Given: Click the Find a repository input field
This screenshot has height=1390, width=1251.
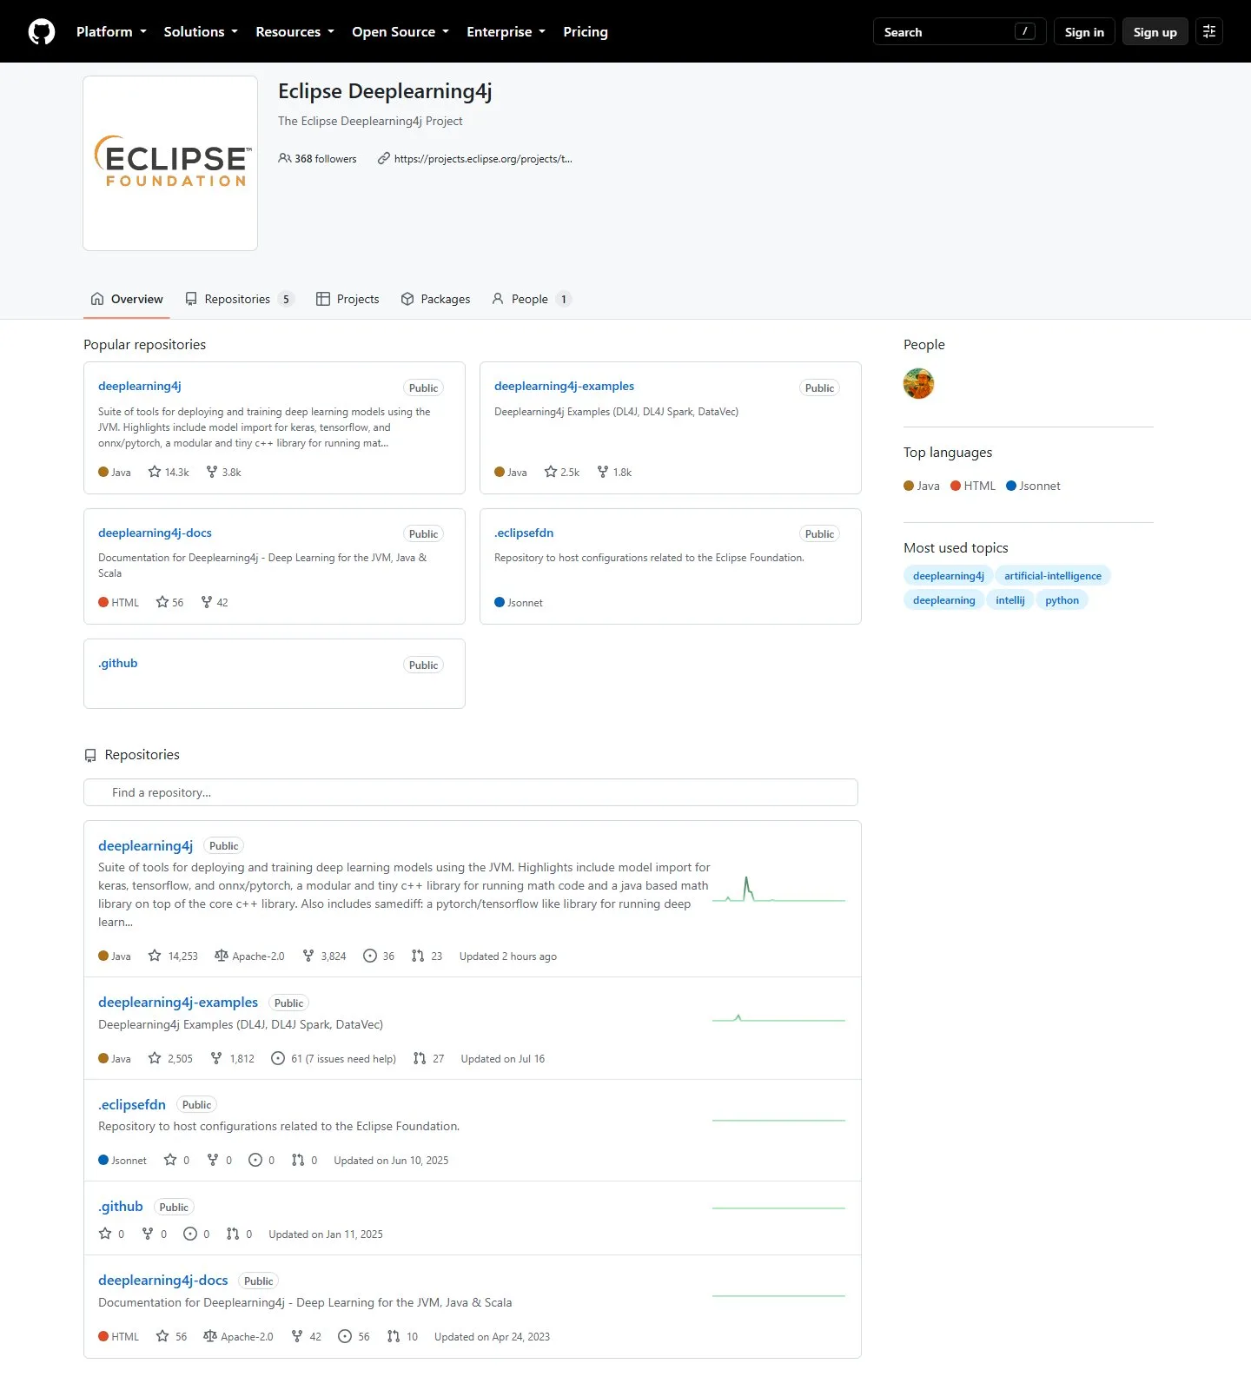Looking at the screenshot, I should point(471,792).
